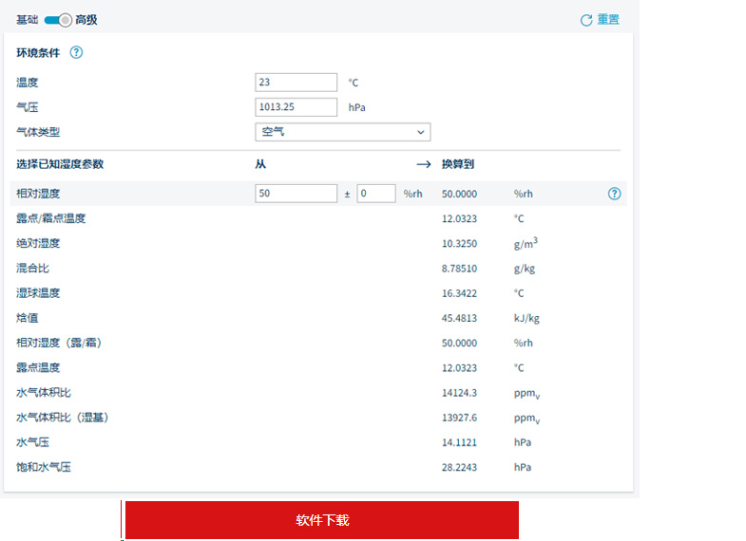The width and height of the screenshot is (746, 541).
Task: Click the wet bulb value 16.3422
Action: tap(459, 293)
